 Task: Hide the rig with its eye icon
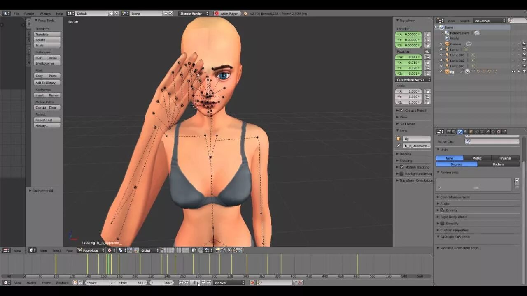513,72
